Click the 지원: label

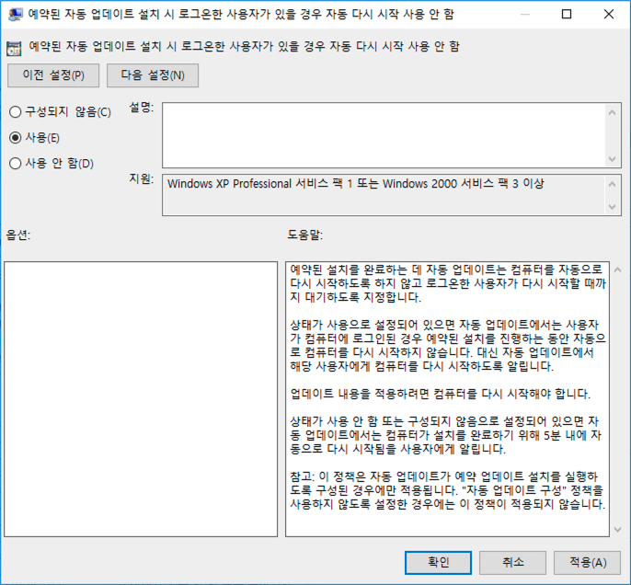[x=142, y=178]
